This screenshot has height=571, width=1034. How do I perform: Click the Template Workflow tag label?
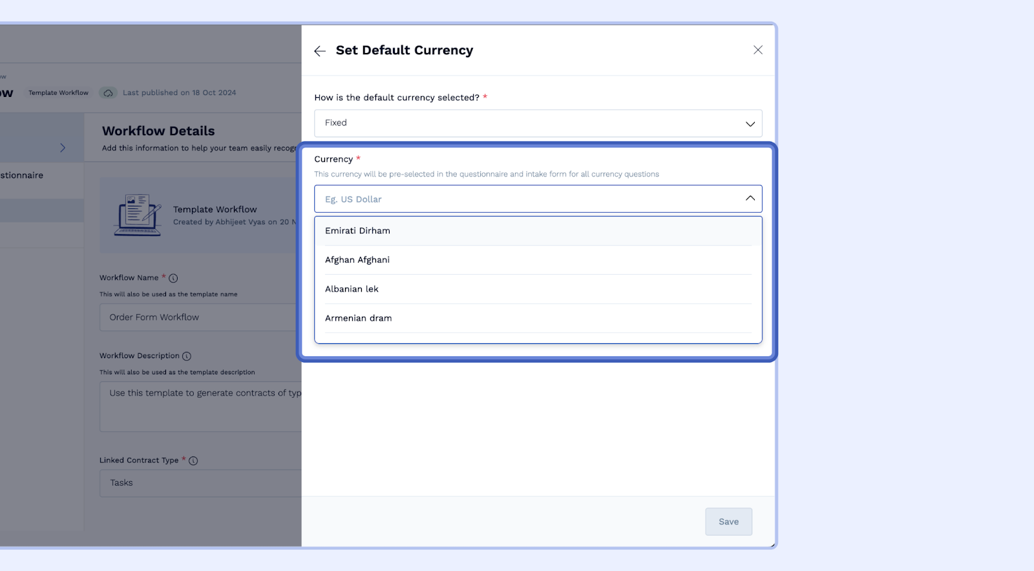[58, 93]
